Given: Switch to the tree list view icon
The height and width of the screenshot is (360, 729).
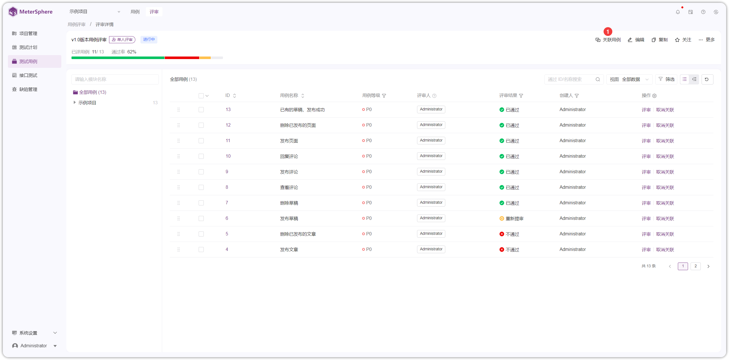Looking at the screenshot, I should (694, 79).
